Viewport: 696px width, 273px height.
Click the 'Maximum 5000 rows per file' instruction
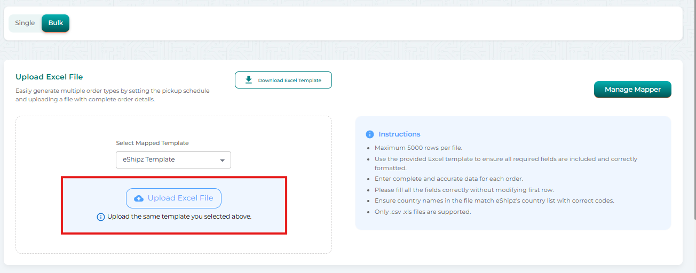(x=419, y=148)
